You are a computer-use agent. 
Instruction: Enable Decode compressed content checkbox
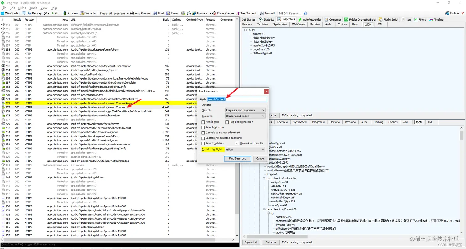[x=203, y=133]
